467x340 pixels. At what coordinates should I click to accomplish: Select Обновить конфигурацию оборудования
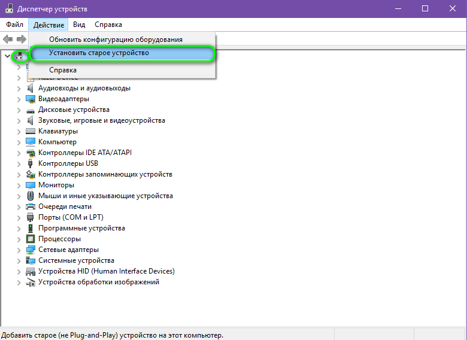coord(116,40)
